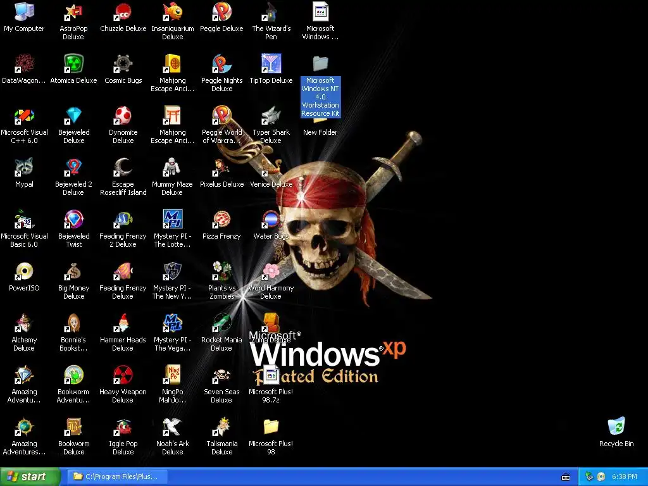
Task: Click the Microsoft Visual C++ 6.0 icon
Action: [24, 116]
